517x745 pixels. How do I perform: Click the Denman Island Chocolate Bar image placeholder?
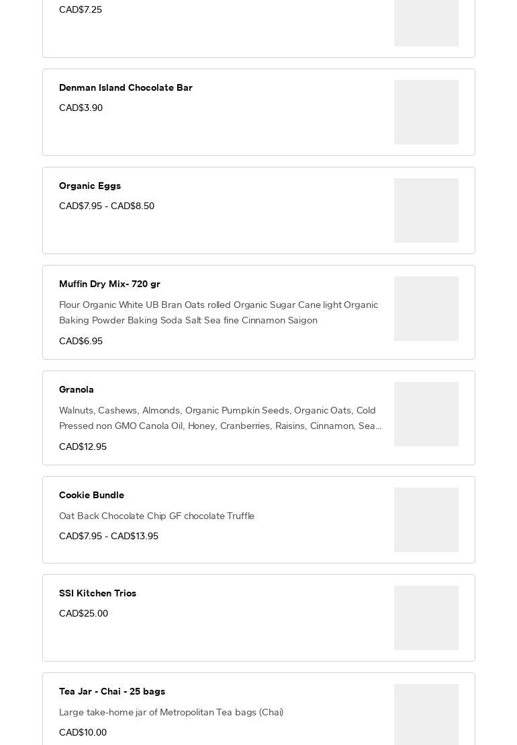pos(426,112)
